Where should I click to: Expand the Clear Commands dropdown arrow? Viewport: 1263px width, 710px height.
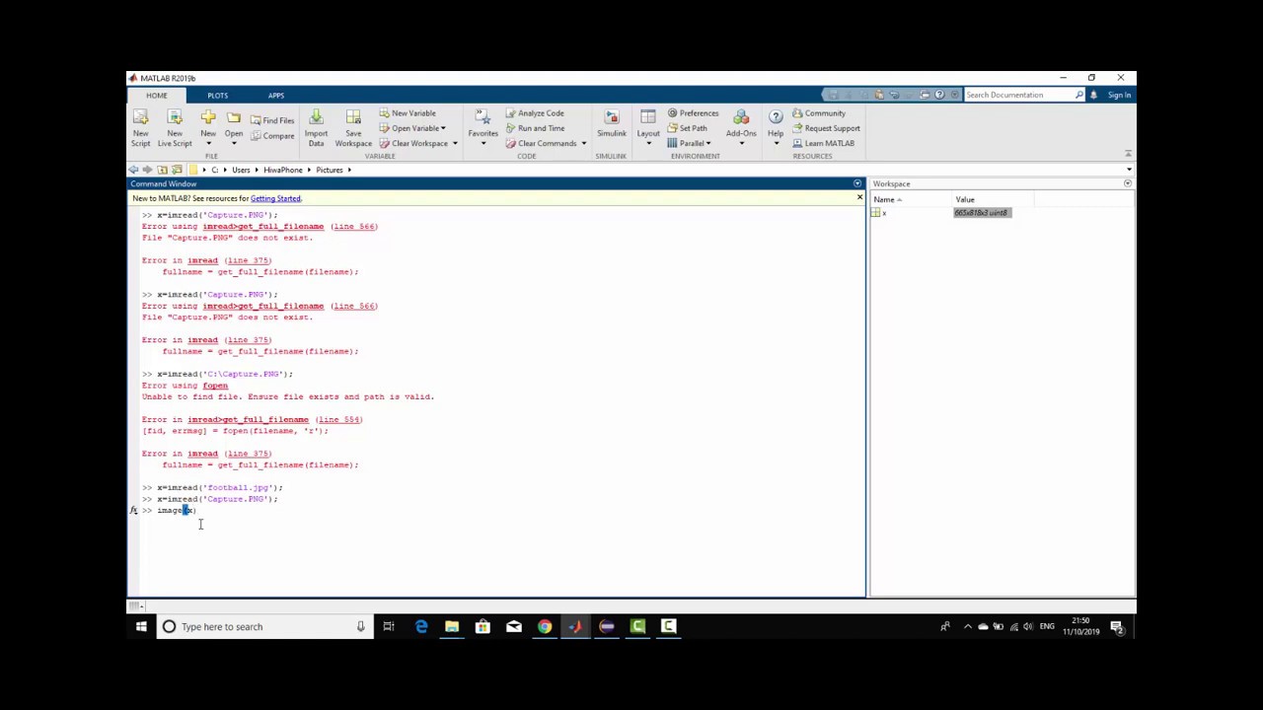[583, 143]
